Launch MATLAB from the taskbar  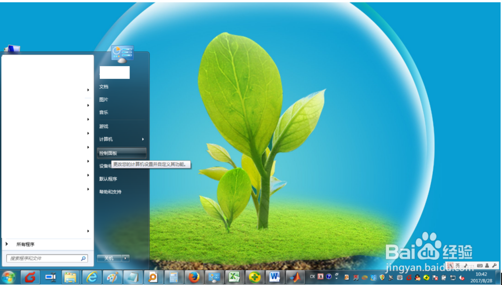click(x=295, y=277)
